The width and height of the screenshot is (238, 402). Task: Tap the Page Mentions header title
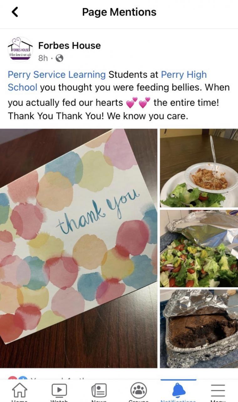[119, 12]
